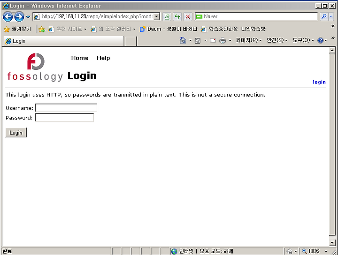Image resolution: width=338 pixels, height=255 pixels.
Task: Click the compatibility view icon
Action: click(x=167, y=16)
